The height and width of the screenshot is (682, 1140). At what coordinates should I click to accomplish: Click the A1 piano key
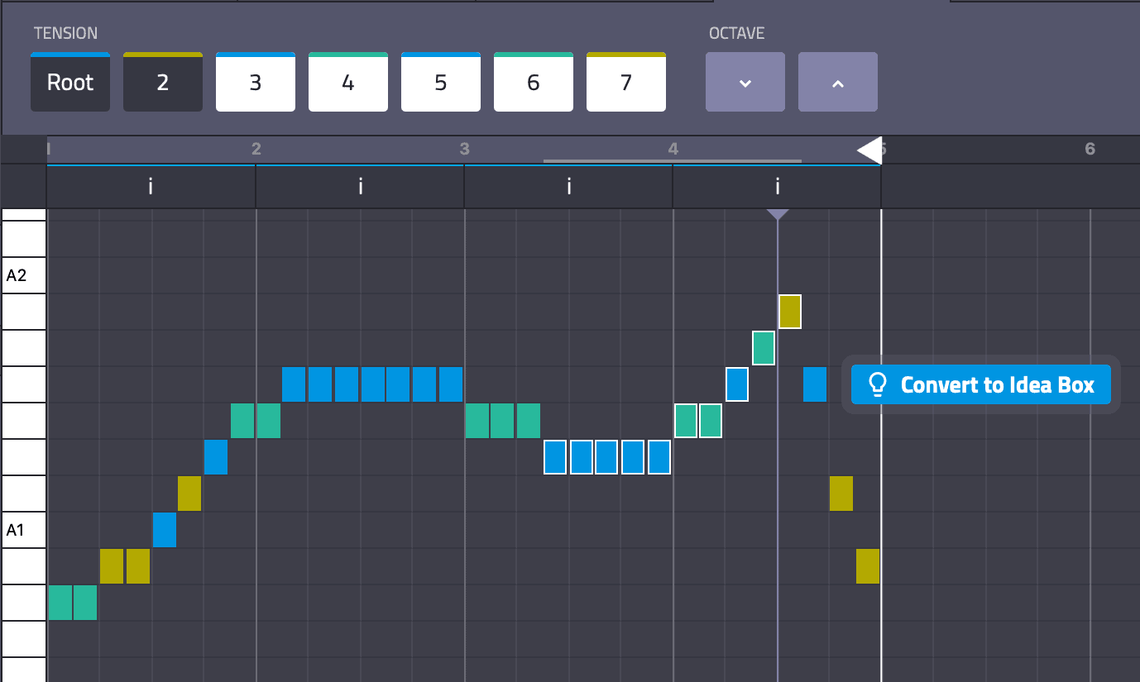pos(22,529)
